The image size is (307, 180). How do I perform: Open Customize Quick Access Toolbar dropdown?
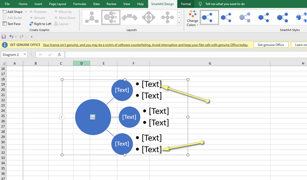[32, 36]
